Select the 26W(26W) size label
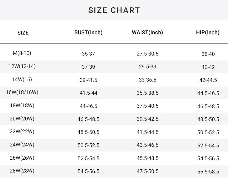This screenshot has height=180, width=228. pyautogui.click(x=22, y=158)
